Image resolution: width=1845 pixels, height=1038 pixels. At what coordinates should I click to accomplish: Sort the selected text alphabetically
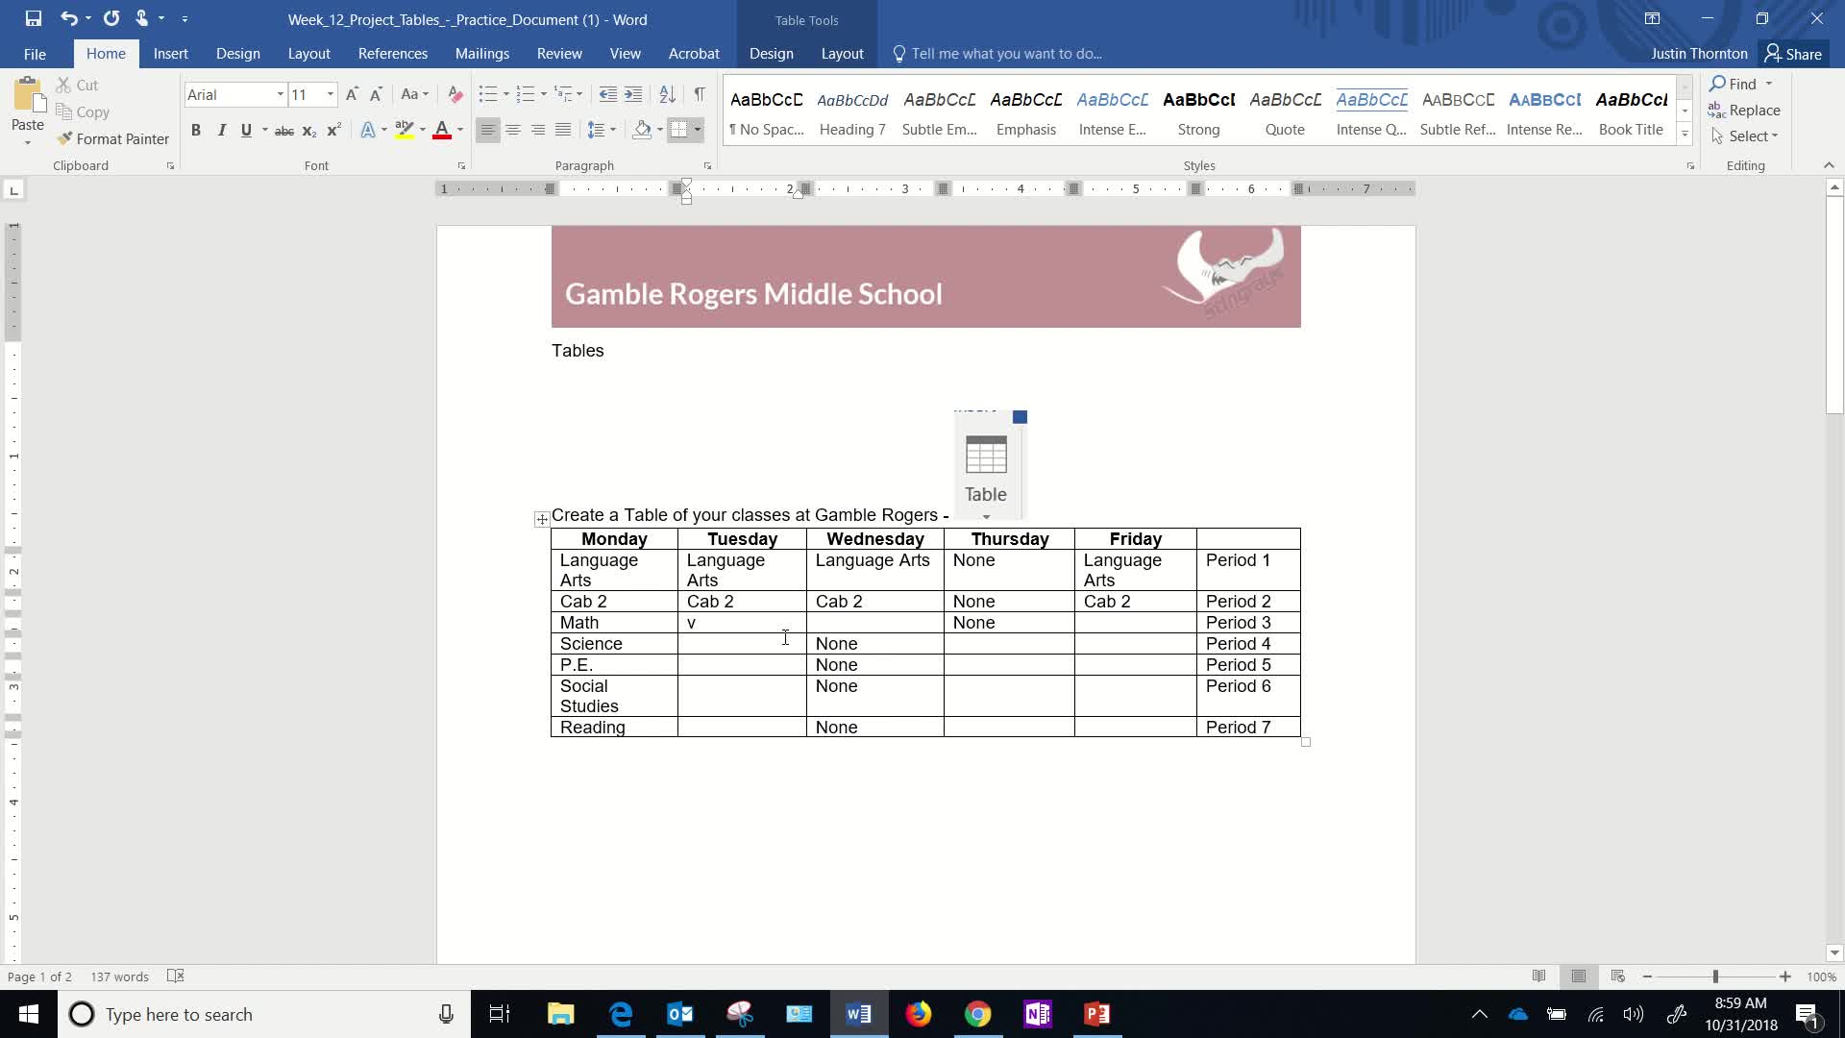click(667, 94)
